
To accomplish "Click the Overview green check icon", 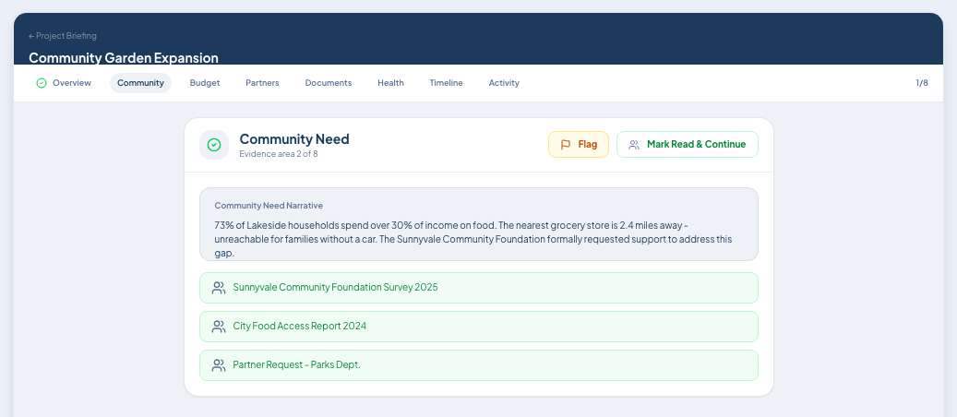I will coord(42,83).
